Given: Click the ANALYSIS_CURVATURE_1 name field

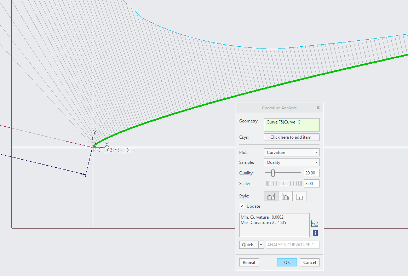Looking at the screenshot, I should click(292, 245).
